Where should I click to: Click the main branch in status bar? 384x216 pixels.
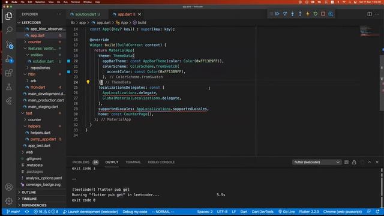[x=13, y=212]
